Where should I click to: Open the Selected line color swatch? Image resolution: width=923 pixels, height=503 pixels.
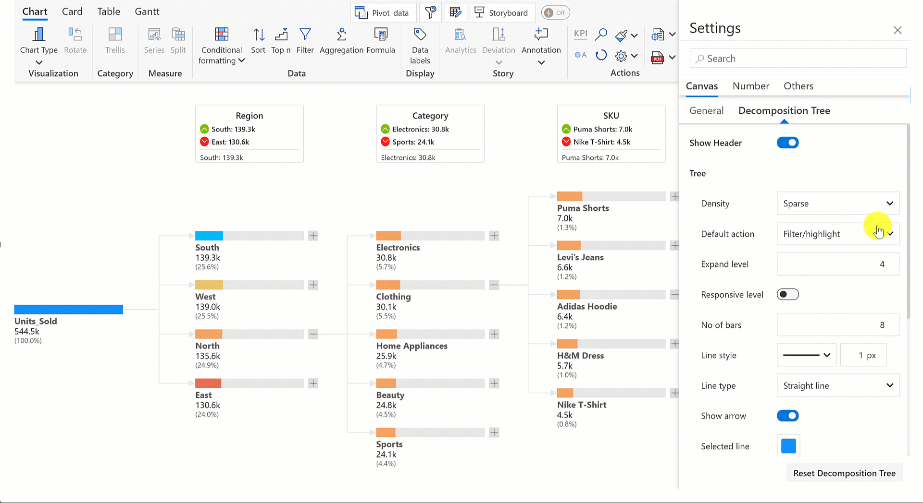[x=788, y=446]
